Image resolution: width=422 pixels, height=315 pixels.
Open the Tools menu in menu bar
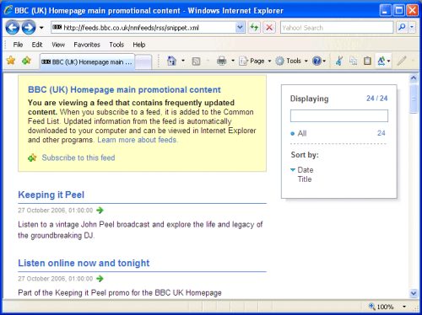coord(116,45)
